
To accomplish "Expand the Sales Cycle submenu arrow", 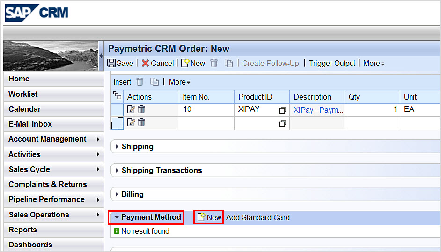I will (x=98, y=169).
